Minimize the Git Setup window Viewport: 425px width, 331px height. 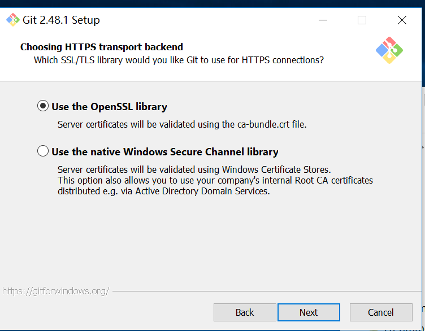pos(323,20)
